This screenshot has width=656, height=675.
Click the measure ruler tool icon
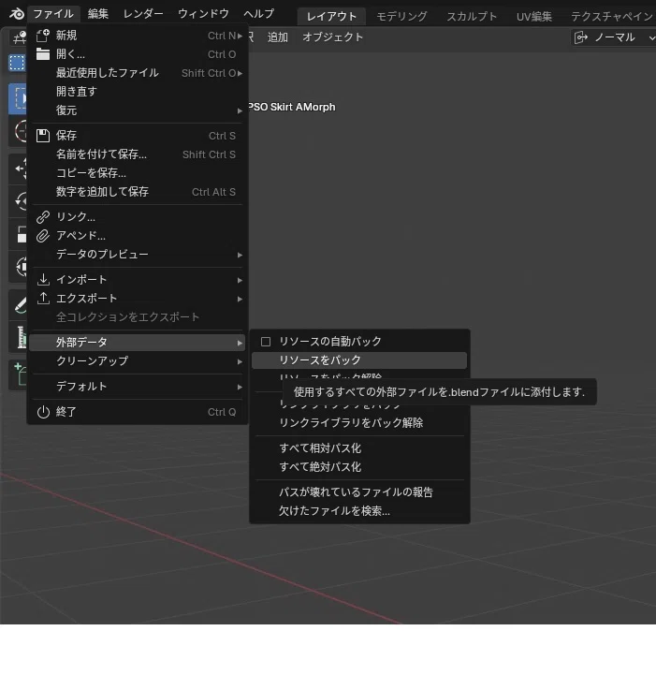(21, 337)
